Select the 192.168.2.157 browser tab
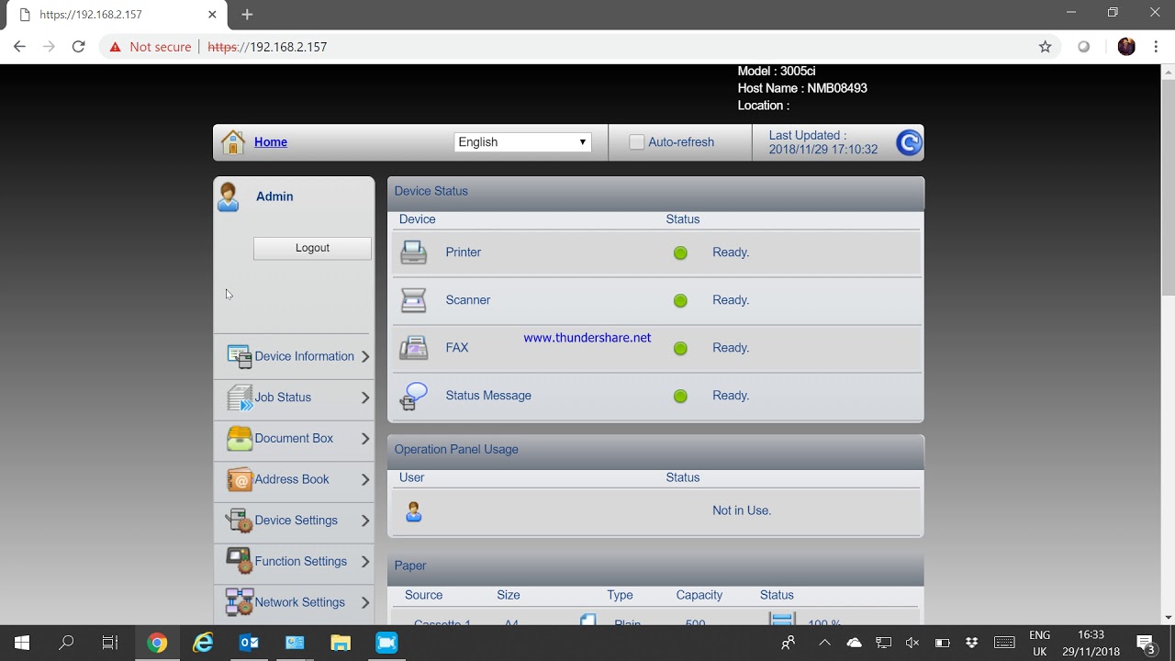This screenshot has width=1175, height=661. tap(117, 15)
